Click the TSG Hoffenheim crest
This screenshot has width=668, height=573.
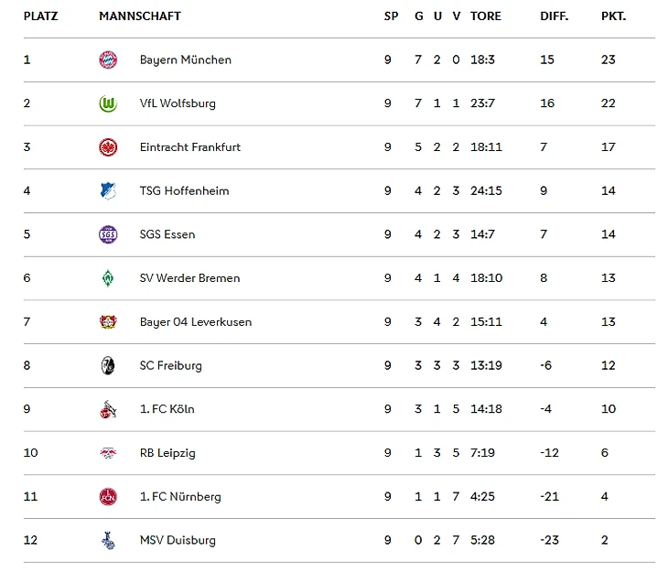tap(108, 191)
